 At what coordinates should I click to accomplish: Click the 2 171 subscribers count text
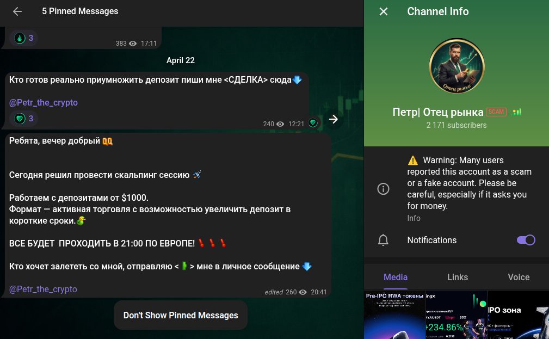457,125
